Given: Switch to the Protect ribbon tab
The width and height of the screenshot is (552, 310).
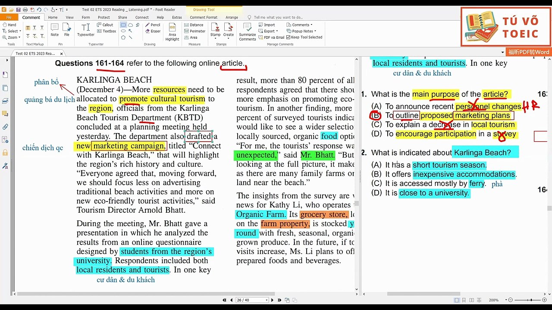Looking at the screenshot, I should point(104,17).
